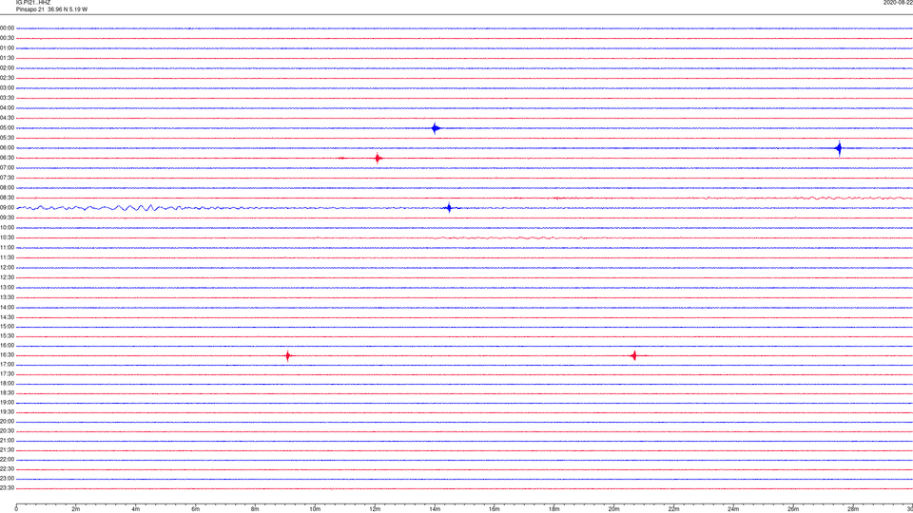Click the '04:00' row label
The image size is (913, 513).
[x=7, y=108]
